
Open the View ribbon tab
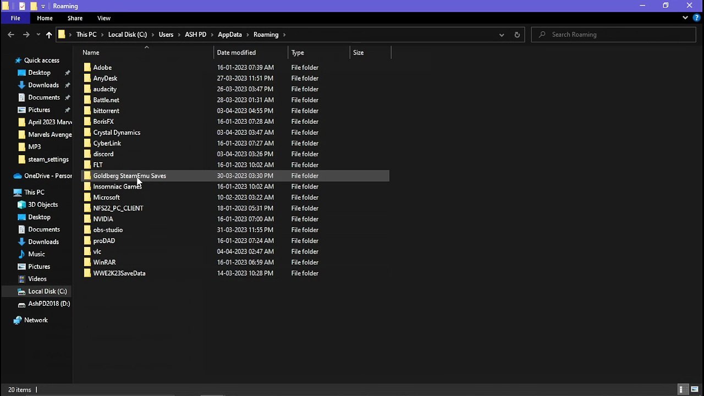point(104,18)
